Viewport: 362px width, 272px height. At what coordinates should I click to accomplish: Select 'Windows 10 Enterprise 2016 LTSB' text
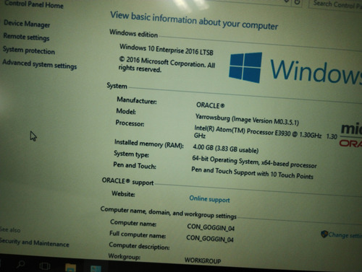(167, 49)
